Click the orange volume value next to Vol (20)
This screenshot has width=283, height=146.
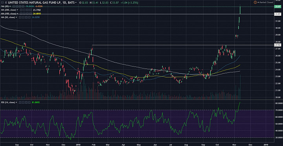pyautogui.click(x=39, y=6)
